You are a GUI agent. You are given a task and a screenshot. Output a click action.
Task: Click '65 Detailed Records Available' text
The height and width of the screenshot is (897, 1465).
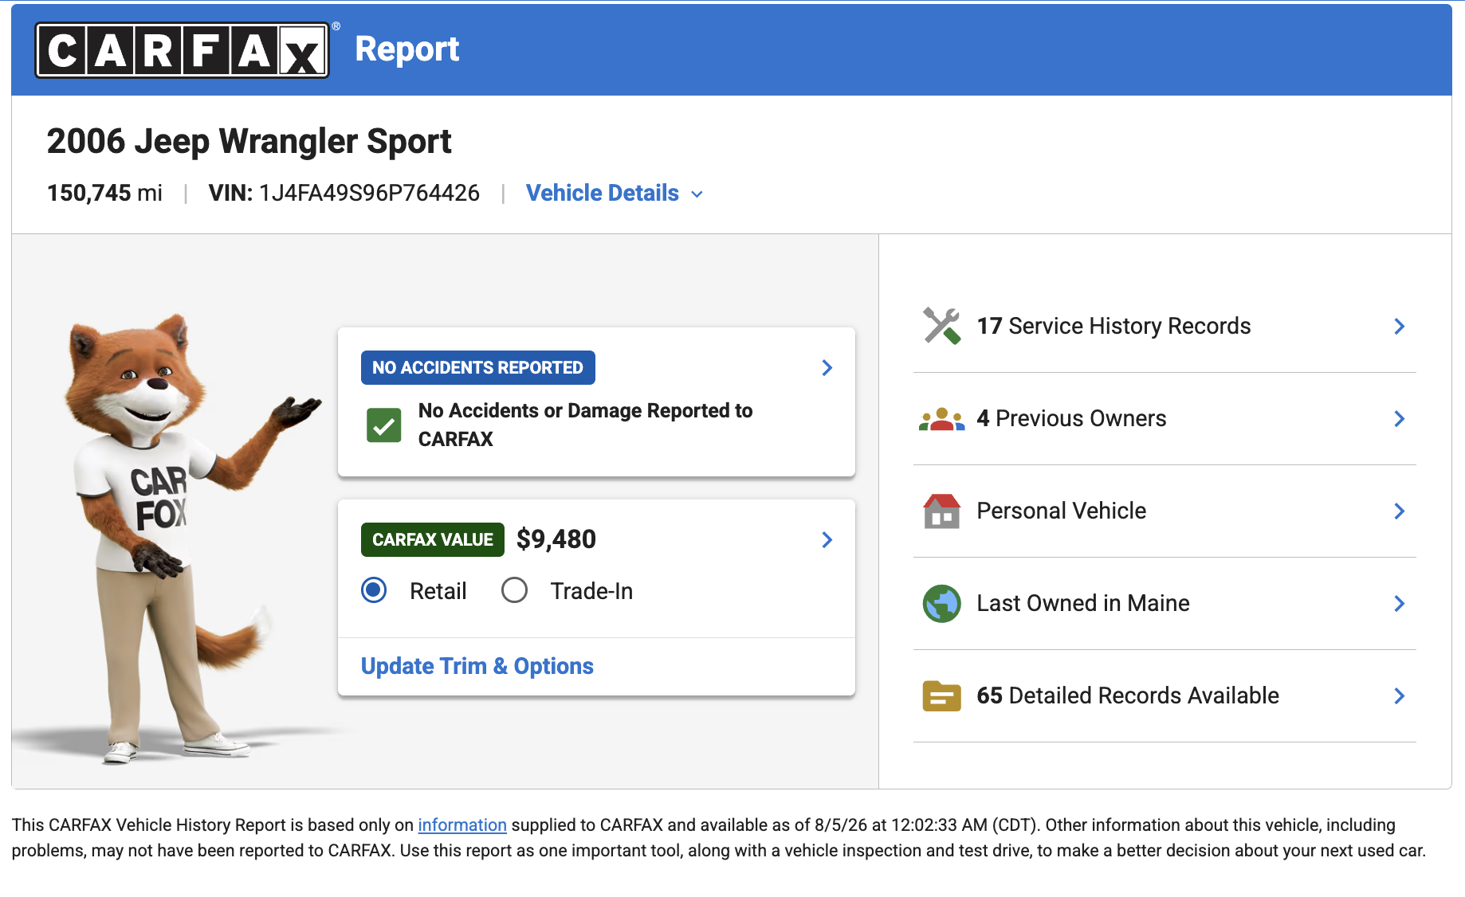(1127, 695)
